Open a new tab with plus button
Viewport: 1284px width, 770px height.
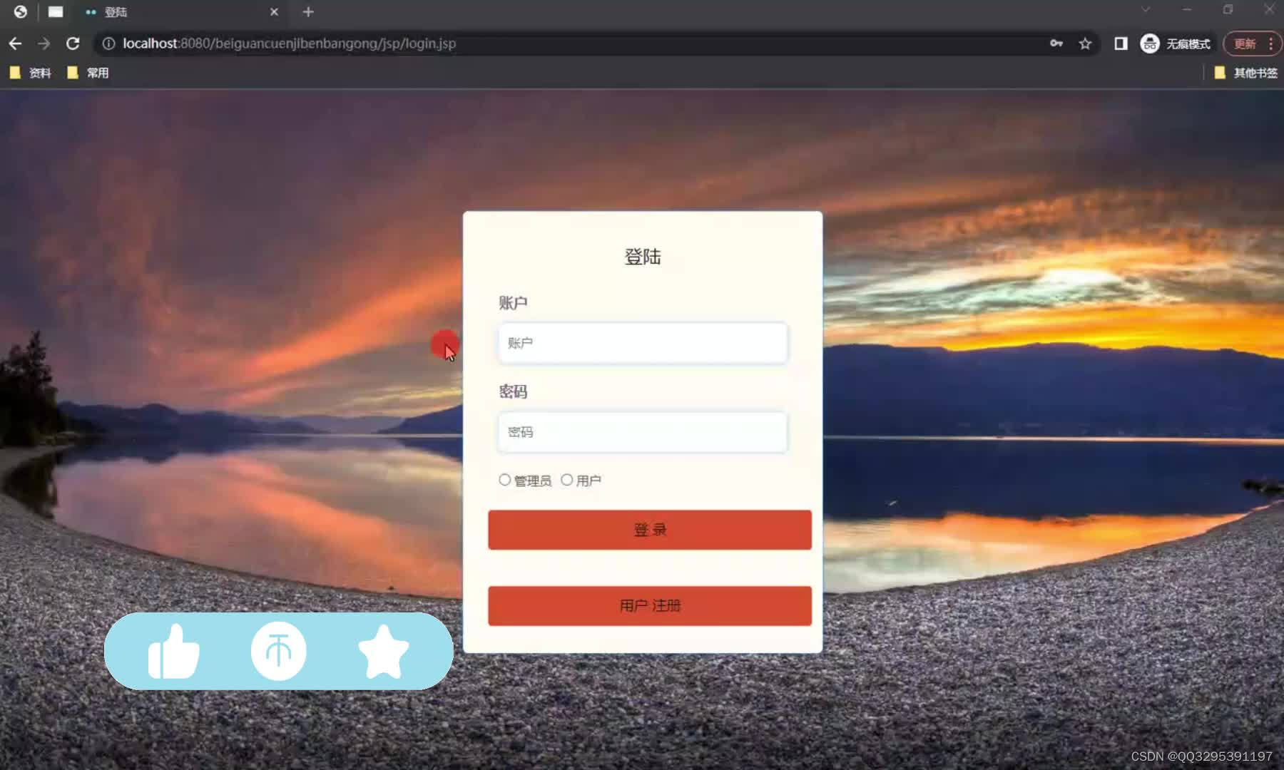pyautogui.click(x=308, y=12)
